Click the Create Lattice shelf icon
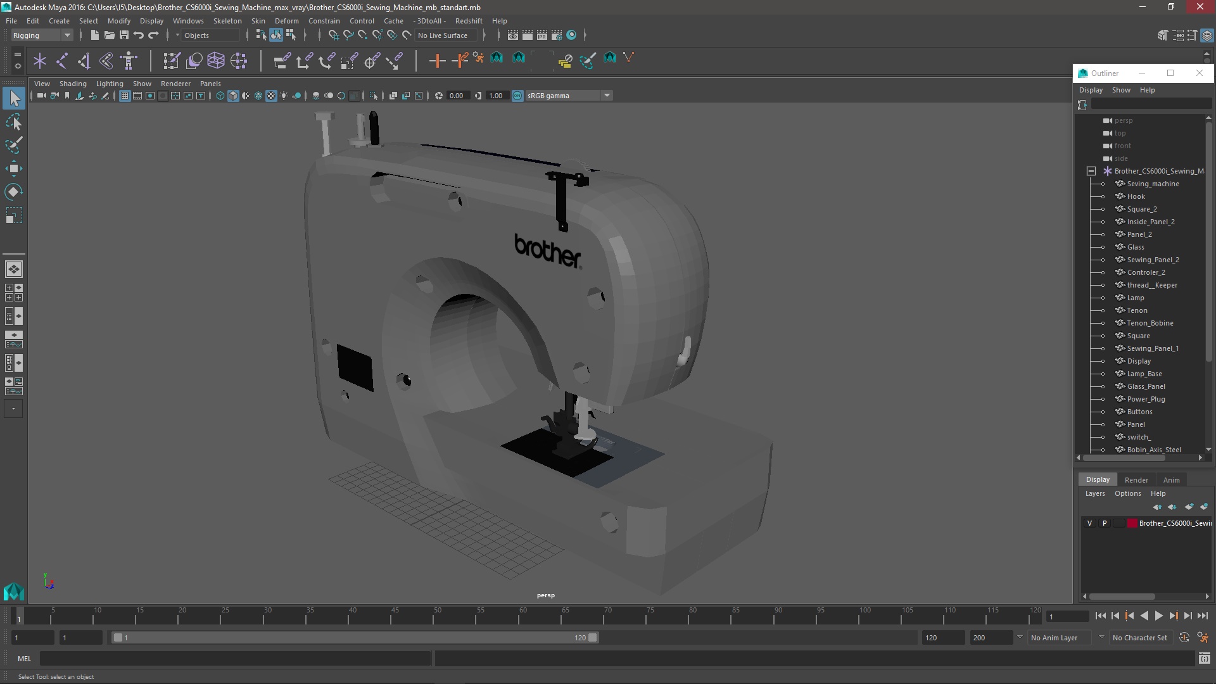1216x684 pixels. pyautogui.click(x=216, y=61)
